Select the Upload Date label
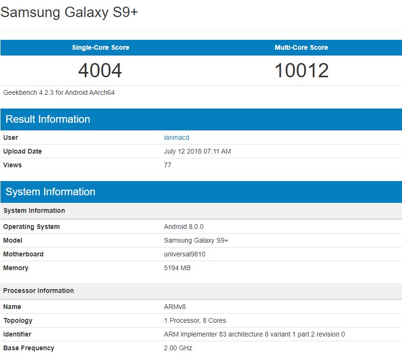 point(22,151)
